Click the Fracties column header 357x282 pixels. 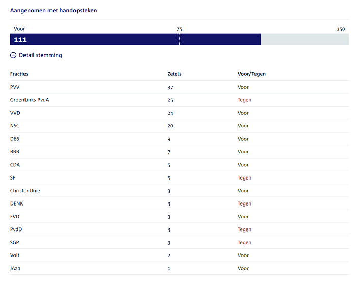tap(19, 74)
